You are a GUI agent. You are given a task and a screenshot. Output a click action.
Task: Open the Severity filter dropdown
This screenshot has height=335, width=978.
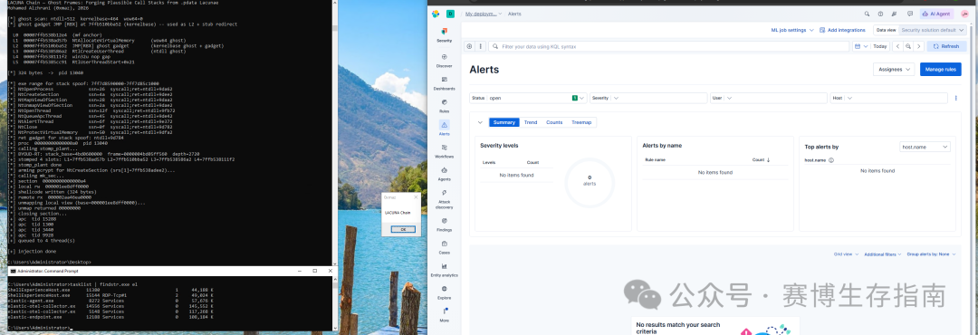tap(648, 98)
